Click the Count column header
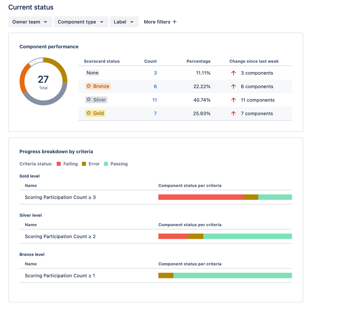 click(150, 61)
